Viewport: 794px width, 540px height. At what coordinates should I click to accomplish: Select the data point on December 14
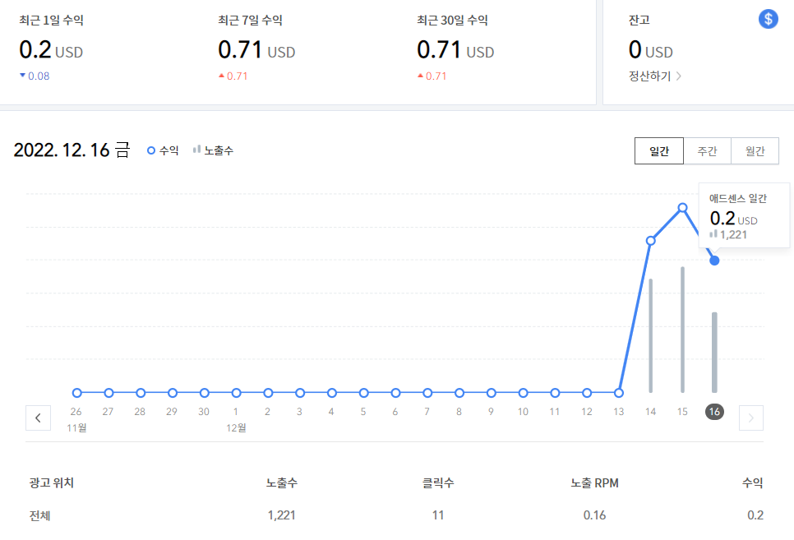(x=650, y=241)
